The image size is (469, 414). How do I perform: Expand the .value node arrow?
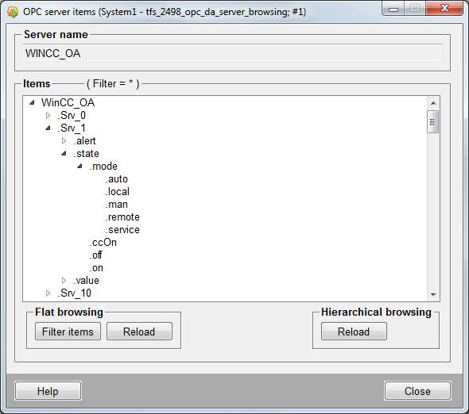64,281
